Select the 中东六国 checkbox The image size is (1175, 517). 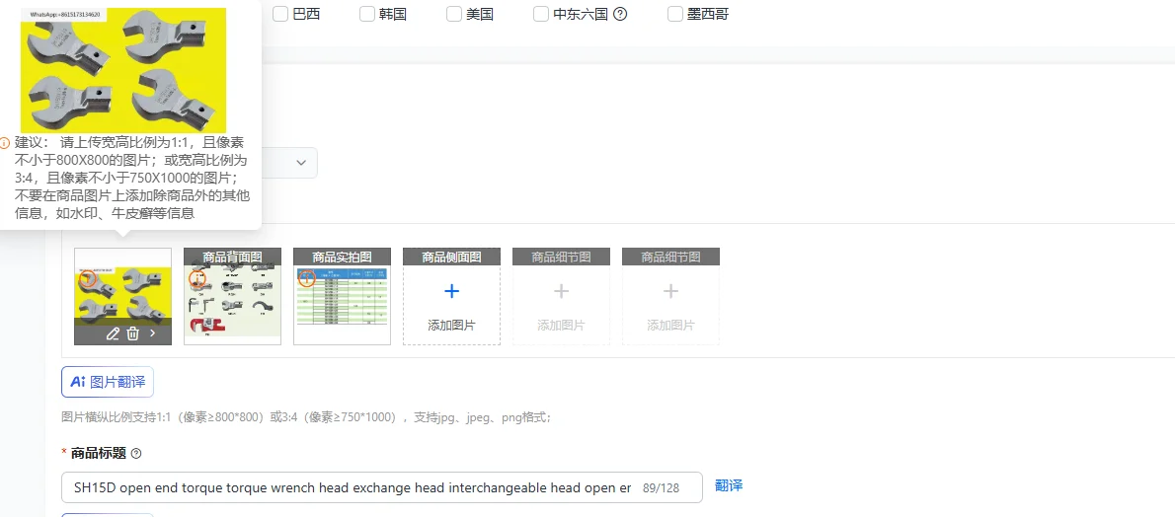tap(541, 14)
